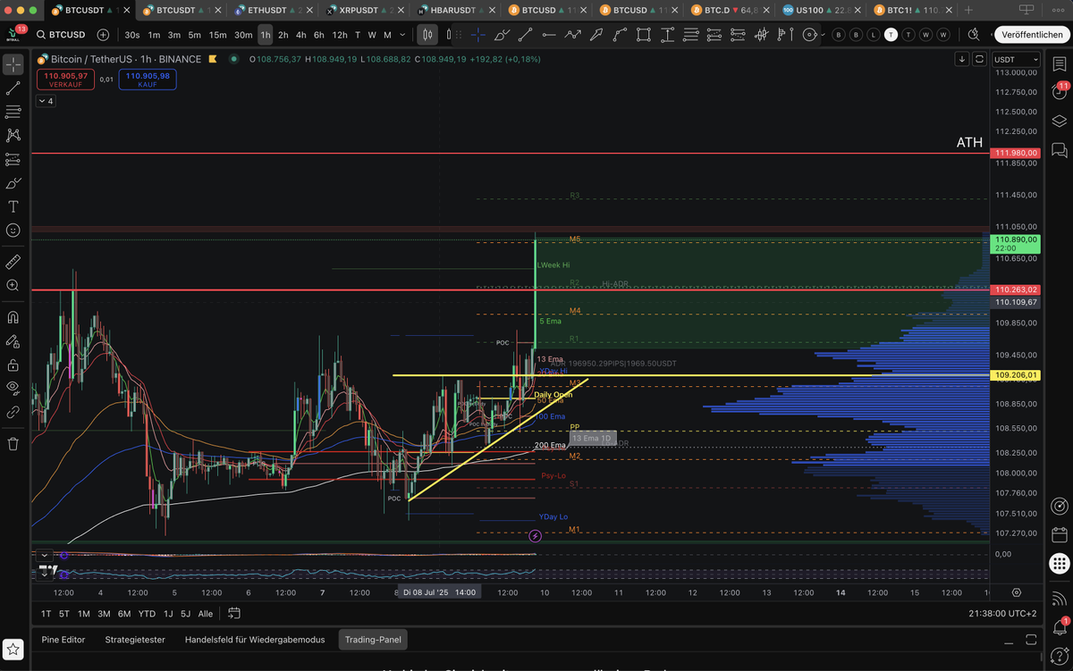Click the L layout circle button
The height and width of the screenshot is (671, 1073).
873,35
